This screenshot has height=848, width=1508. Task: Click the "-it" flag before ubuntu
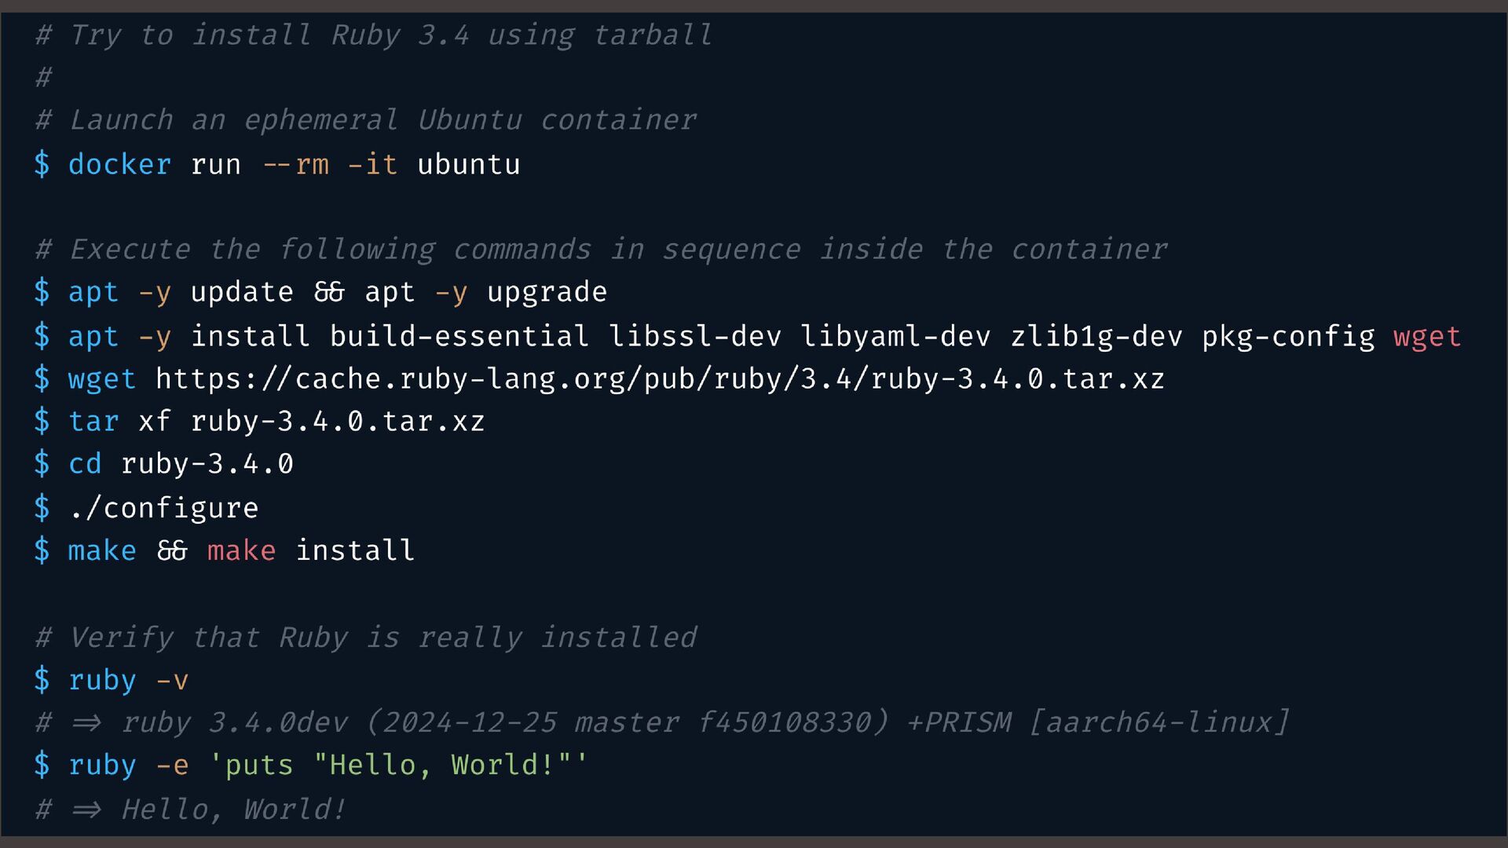coord(372,165)
